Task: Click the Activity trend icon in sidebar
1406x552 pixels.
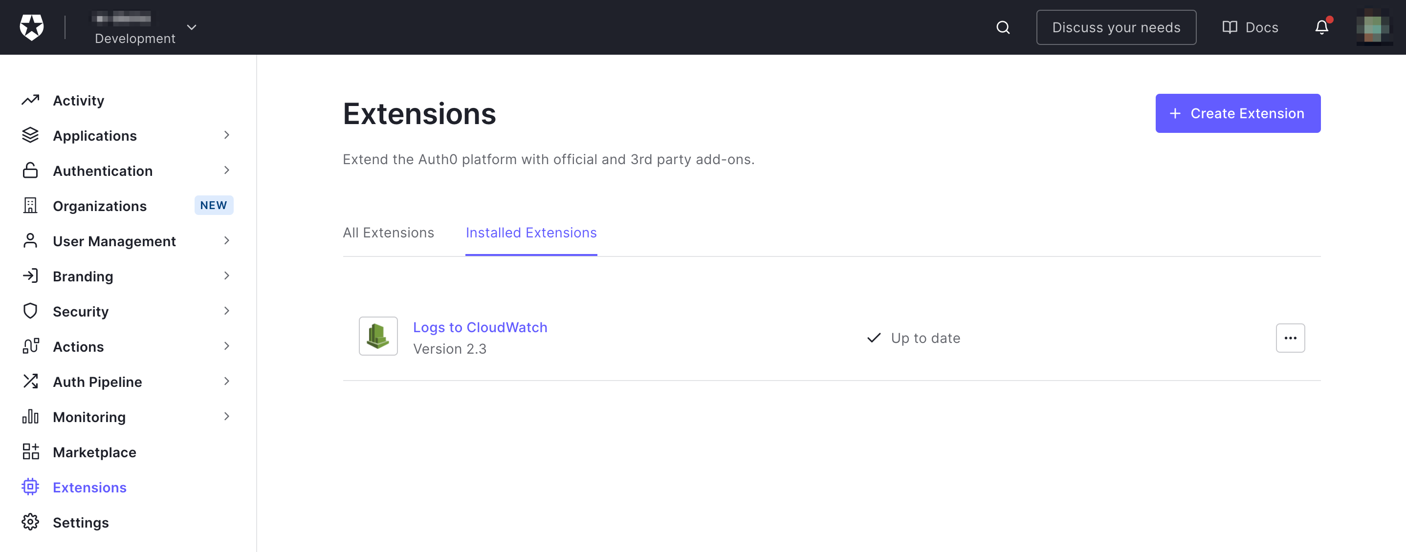Action: (31, 100)
